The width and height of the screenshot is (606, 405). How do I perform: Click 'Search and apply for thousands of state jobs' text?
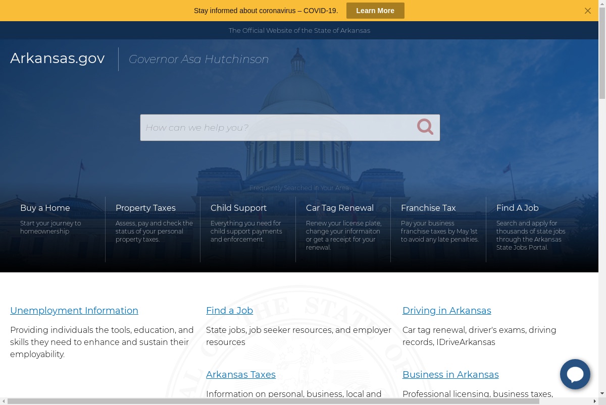coord(531,235)
